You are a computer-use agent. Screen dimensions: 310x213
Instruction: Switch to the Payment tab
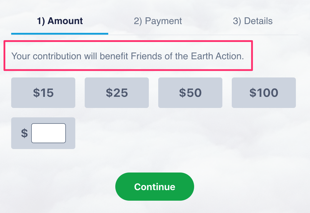[157, 21]
